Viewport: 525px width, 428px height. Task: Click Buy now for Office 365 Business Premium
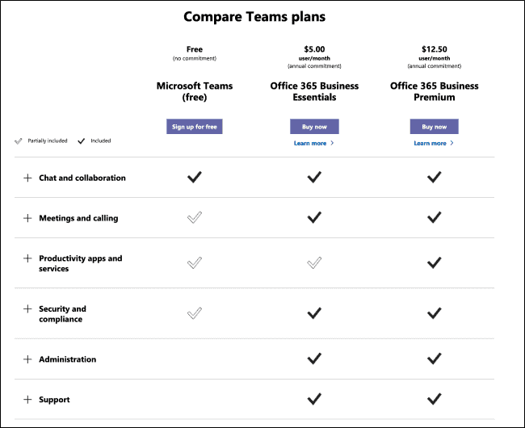pyautogui.click(x=434, y=127)
